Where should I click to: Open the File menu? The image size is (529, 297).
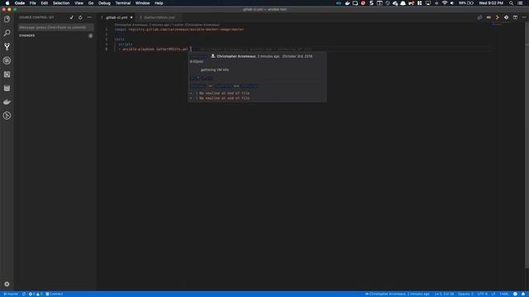33,3
